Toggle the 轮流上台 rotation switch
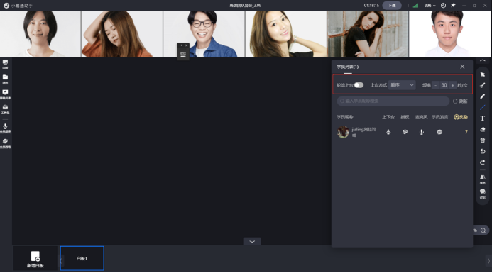The image size is (492, 273). click(359, 85)
